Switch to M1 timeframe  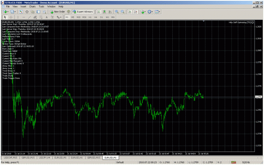[67, 17]
